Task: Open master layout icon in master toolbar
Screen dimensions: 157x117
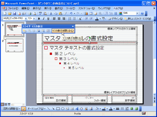Action: (48, 31)
